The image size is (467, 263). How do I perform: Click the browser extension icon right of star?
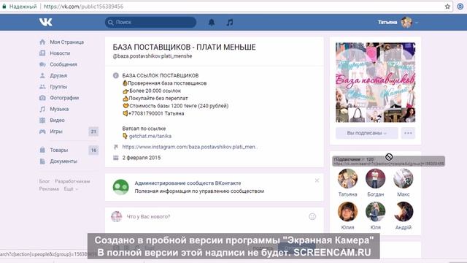[x=460, y=7]
